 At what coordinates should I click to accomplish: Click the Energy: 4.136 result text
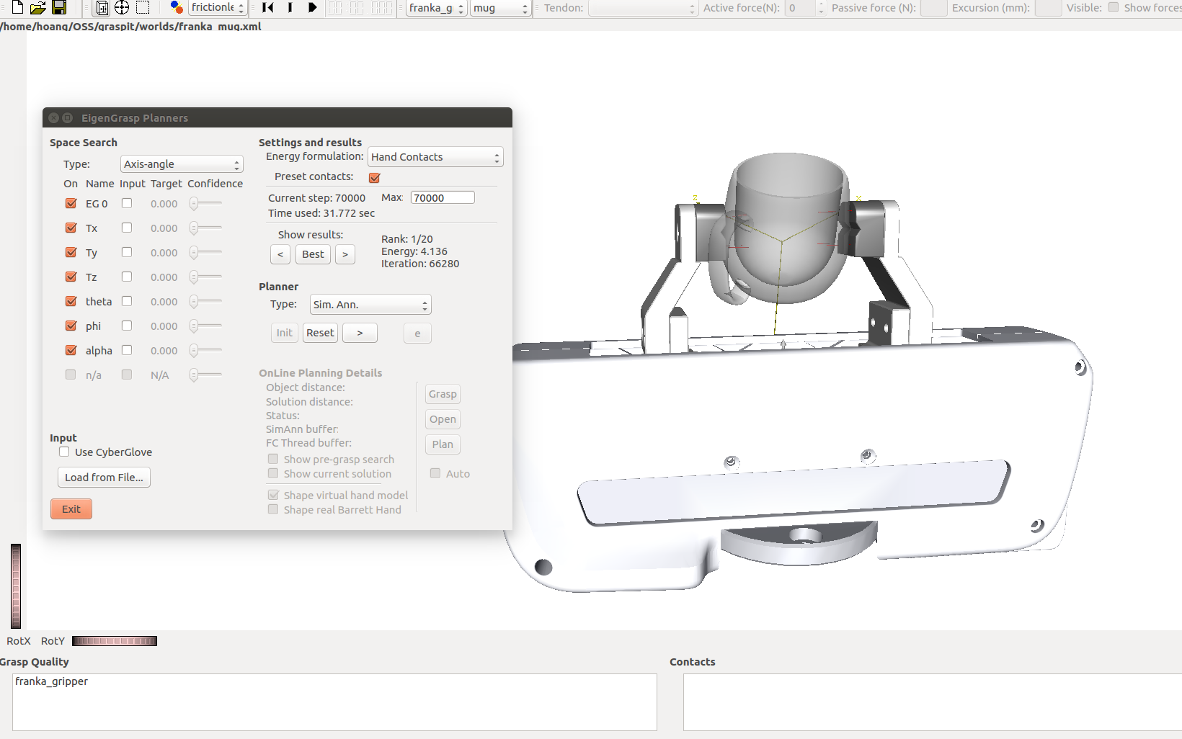click(x=414, y=251)
